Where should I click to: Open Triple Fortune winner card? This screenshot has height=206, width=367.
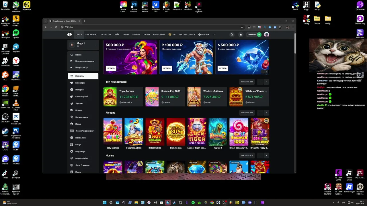point(123,97)
